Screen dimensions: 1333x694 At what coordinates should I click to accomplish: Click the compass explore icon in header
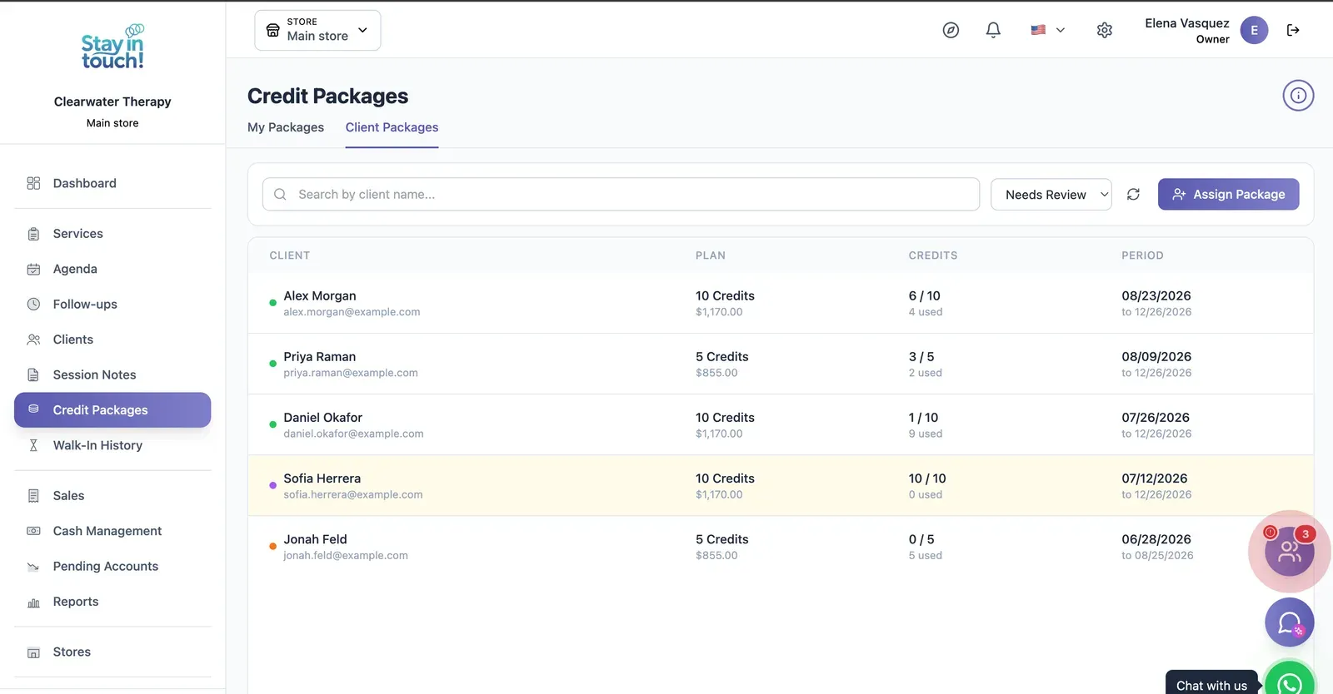point(951,30)
